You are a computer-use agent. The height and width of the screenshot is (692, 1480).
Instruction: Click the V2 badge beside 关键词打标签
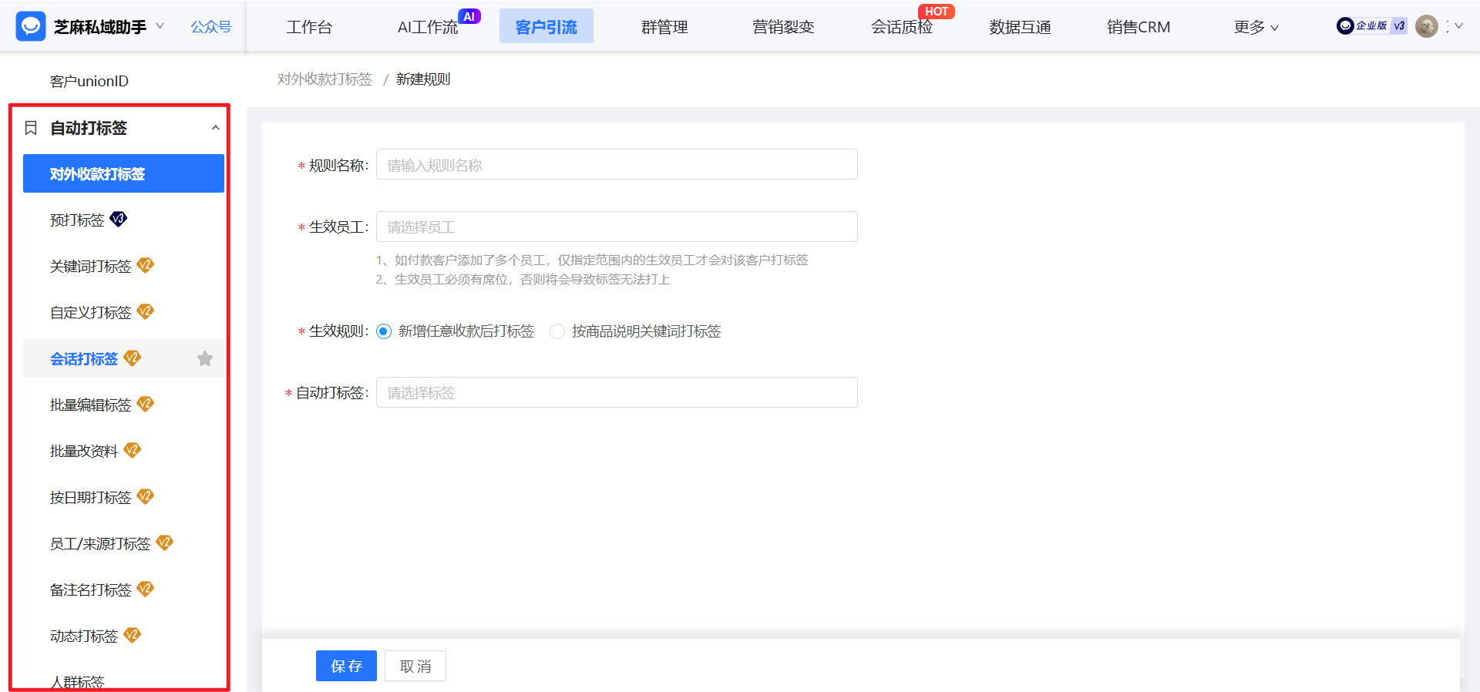point(146,265)
